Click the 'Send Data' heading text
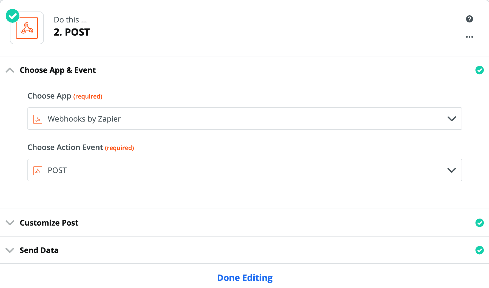489x288 pixels. [x=39, y=250]
